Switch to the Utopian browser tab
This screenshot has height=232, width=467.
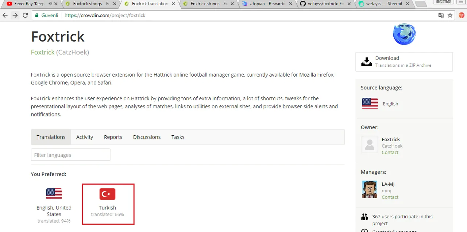pos(267,4)
